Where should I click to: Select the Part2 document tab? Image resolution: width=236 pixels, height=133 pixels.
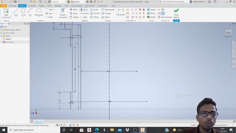click(37, 121)
